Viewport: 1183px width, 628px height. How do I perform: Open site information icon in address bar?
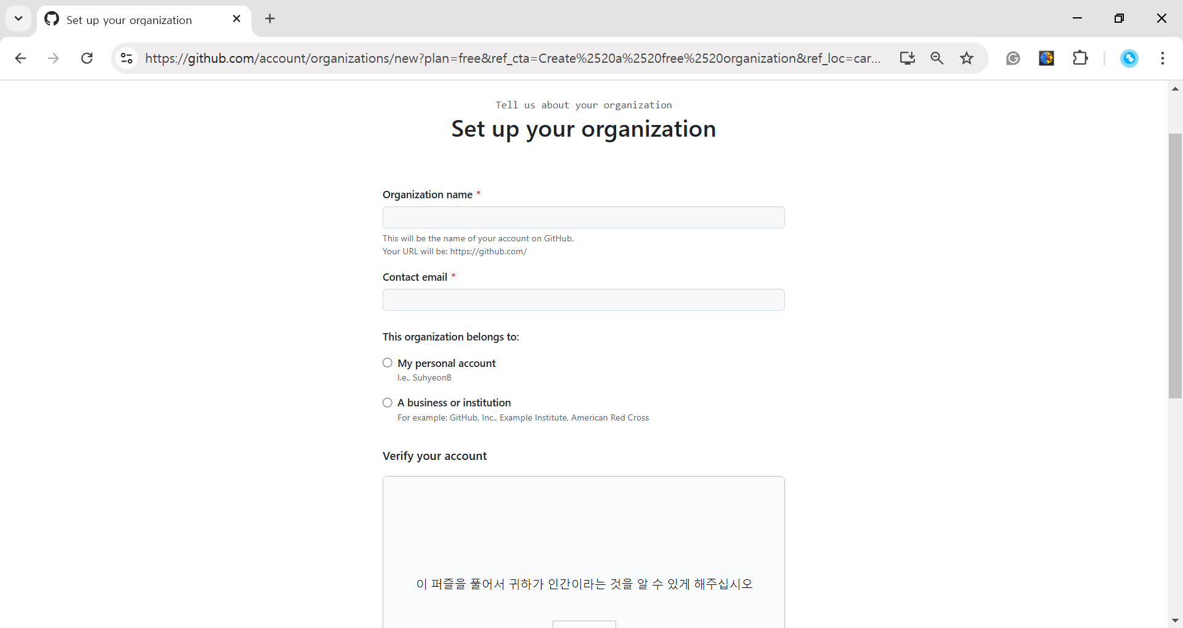point(127,58)
